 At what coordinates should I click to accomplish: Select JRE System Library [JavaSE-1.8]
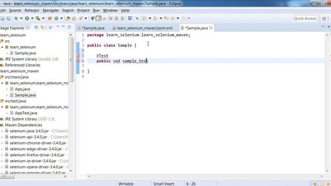32,59
